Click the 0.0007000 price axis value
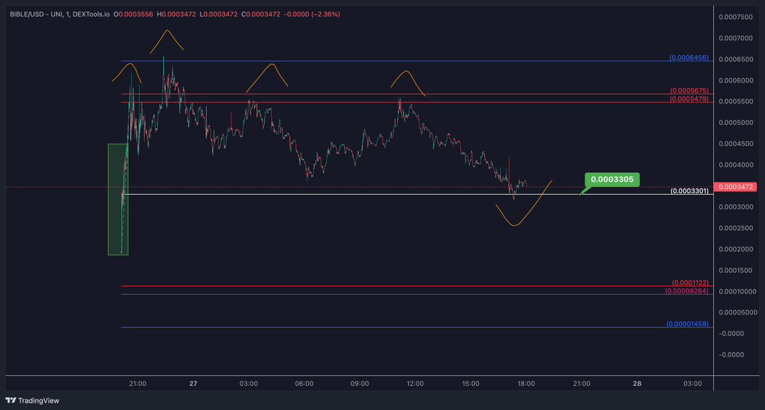 point(734,38)
